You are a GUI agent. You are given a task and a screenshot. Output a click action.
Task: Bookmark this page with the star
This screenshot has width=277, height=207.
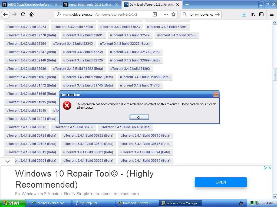[173, 15]
